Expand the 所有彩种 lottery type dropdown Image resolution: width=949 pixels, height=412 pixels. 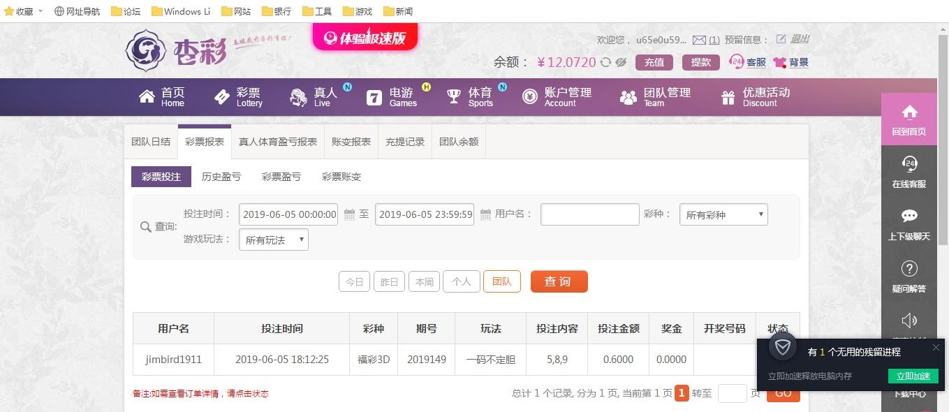click(723, 214)
